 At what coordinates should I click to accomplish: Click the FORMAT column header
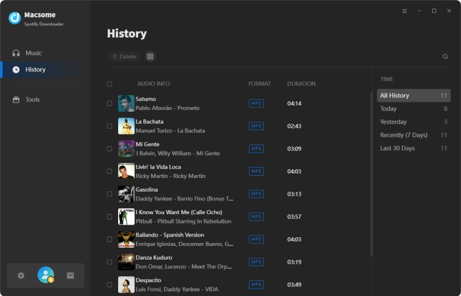pyautogui.click(x=259, y=84)
